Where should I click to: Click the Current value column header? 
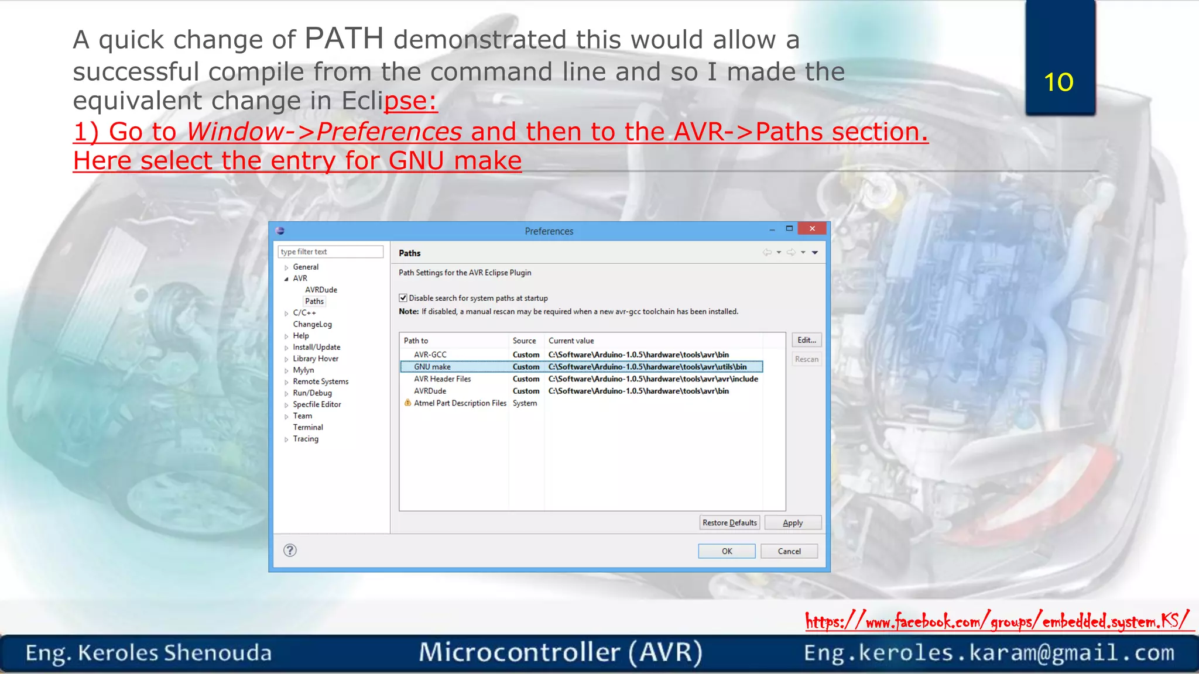[x=654, y=341]
